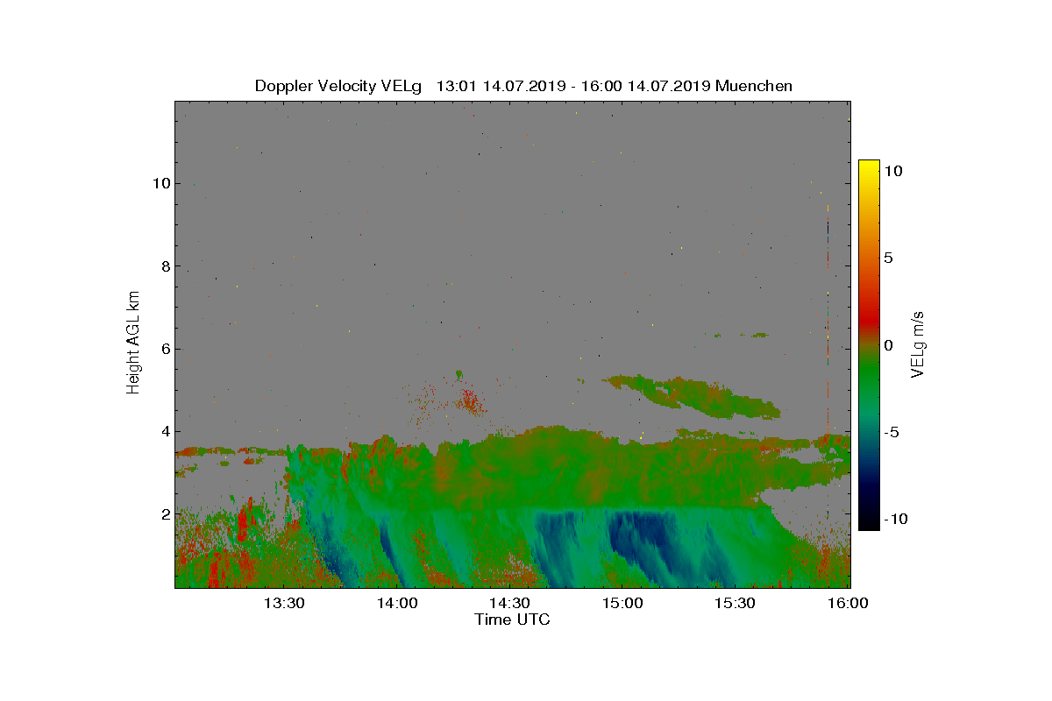The width and height of the screenshot is (1052, 701).
Task: Select the 15:30 time axis tick label
Action: click(735, 604)
